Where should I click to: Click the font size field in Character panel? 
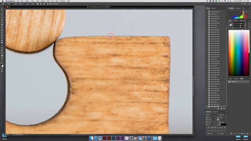click(212, 117)
